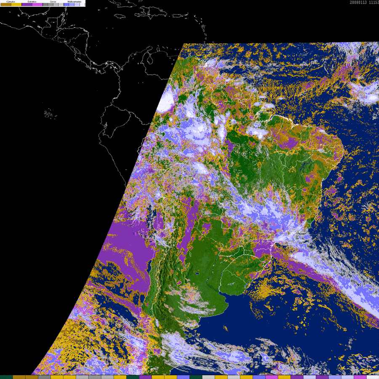This screenshot has height=379, width=379.
Task: Select the middle blue Multicamadas legend swatch
Action: (72, 4)
